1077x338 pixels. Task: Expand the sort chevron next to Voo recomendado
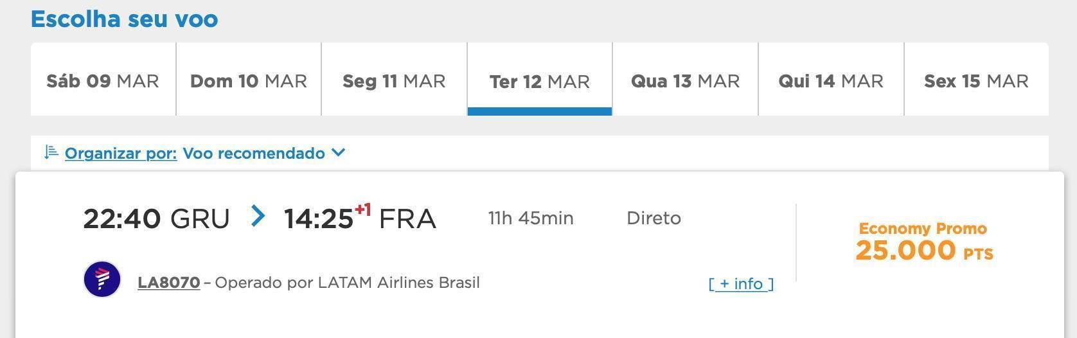click(x=338, y=153)
